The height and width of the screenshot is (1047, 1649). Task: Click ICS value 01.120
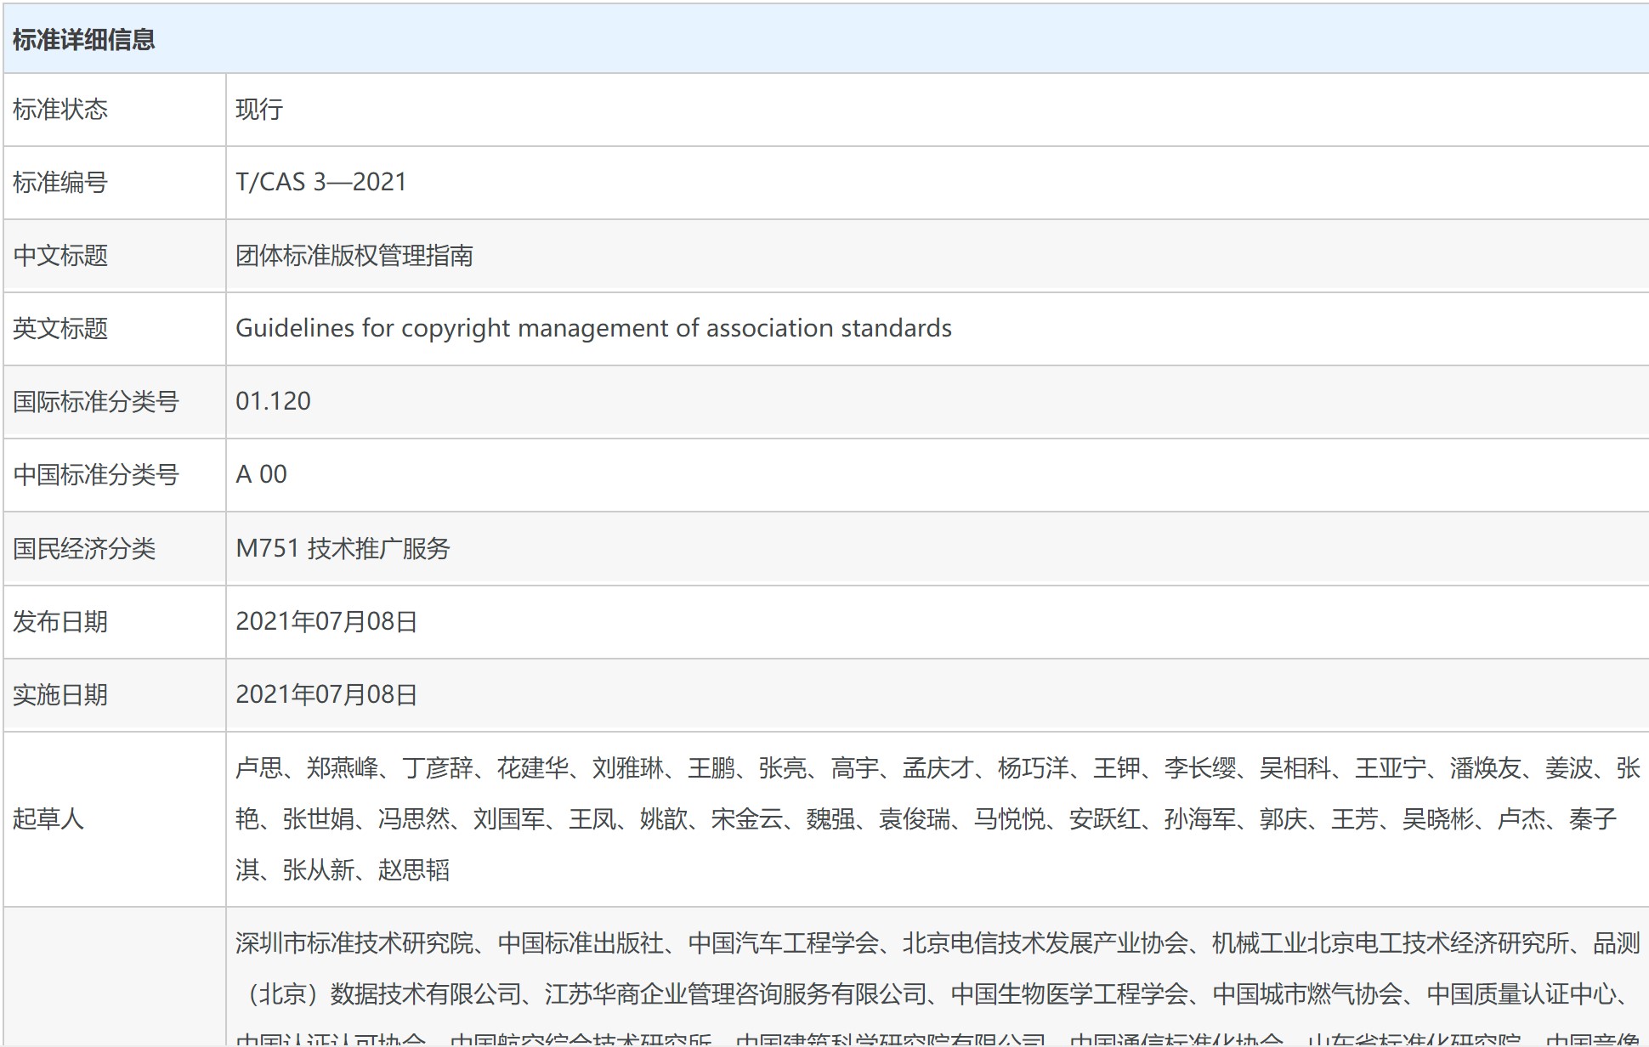[x=273, y=402]
